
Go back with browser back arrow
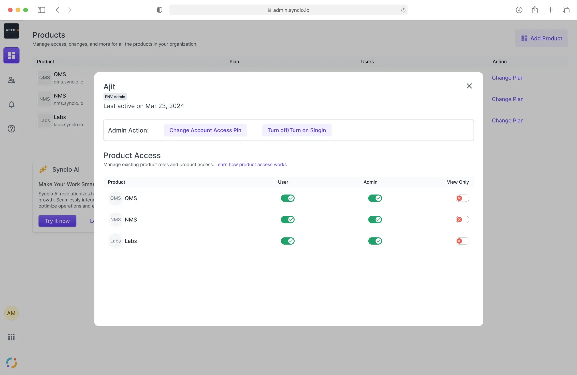tap(57, 10)
